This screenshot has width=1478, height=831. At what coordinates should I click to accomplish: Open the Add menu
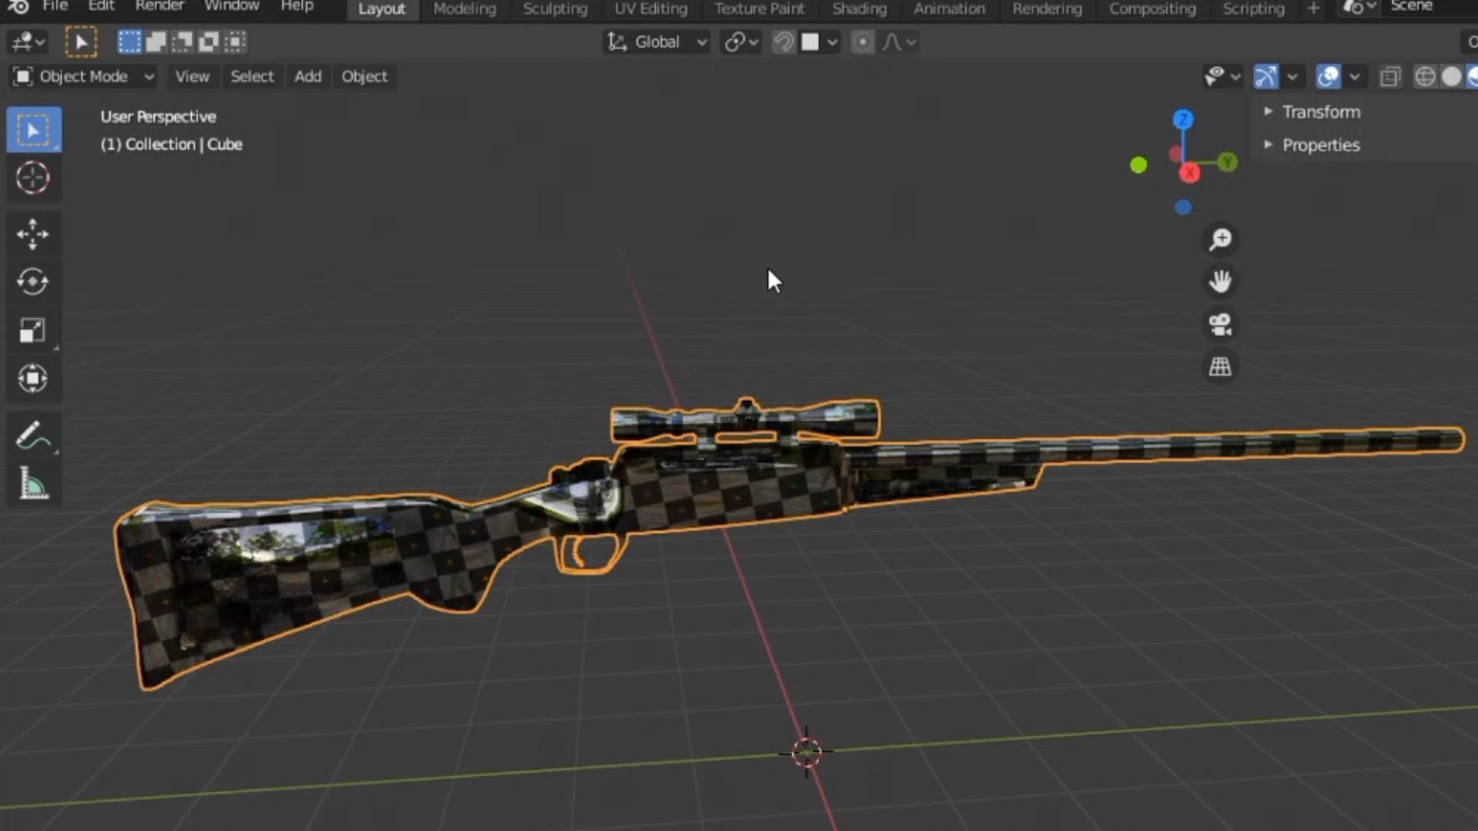[x=308, y=77]
